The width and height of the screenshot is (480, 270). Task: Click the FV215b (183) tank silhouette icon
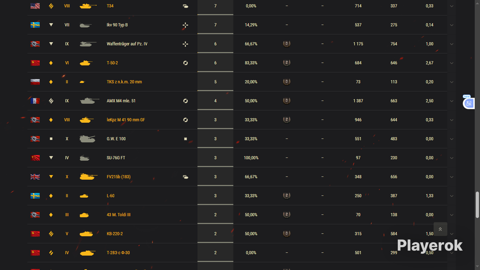click(x=89, y=177)
